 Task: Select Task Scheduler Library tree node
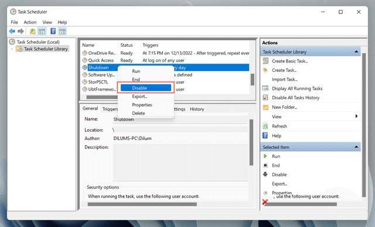46,49
